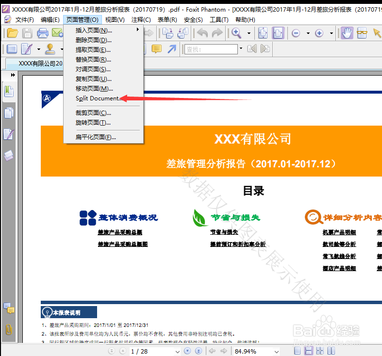Choose Crop Pages (裁剪页面) menu item
382x356 pixels.
103,113
